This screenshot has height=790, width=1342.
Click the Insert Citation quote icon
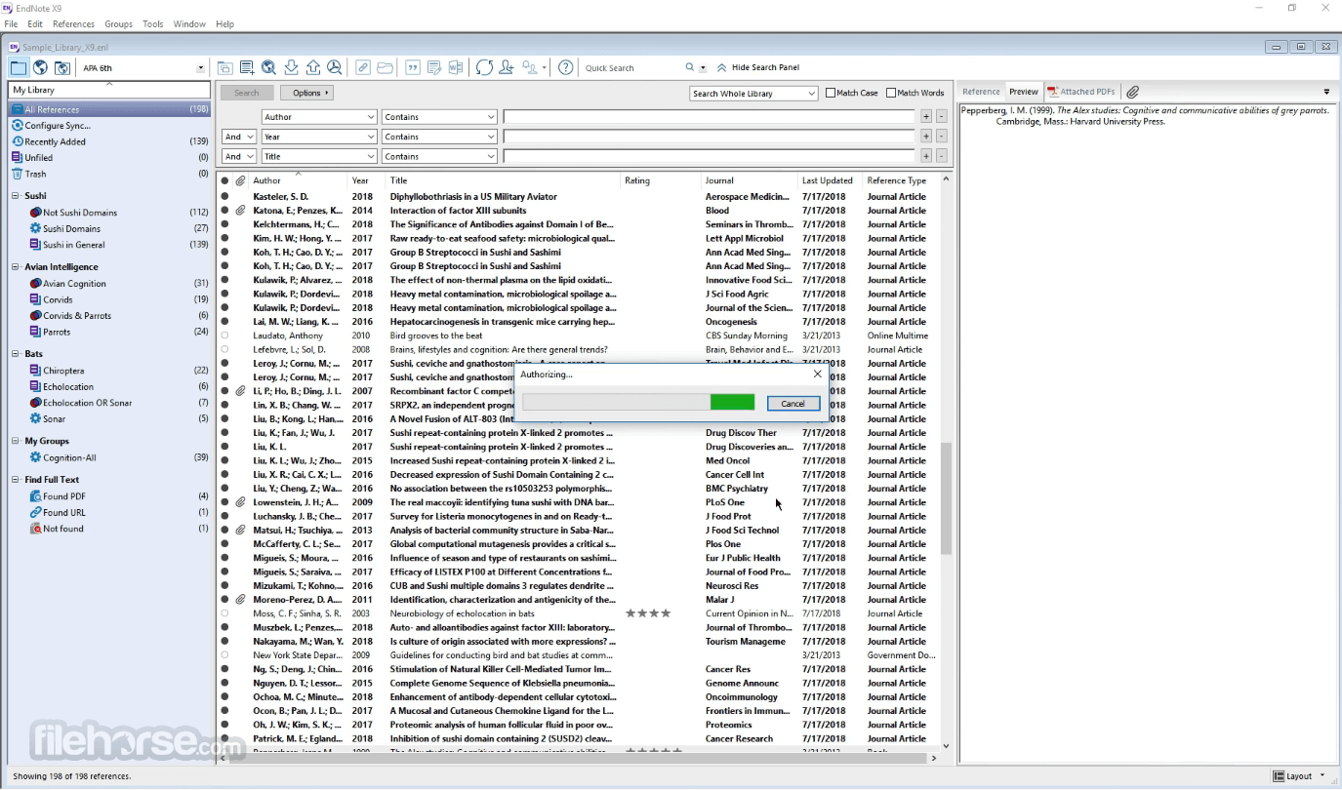point(413,67)
